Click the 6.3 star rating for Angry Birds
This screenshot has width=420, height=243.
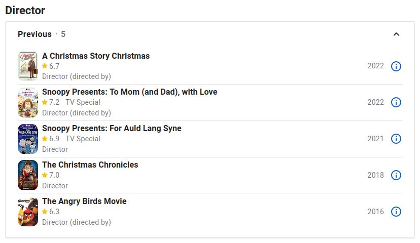click(51, 212)
